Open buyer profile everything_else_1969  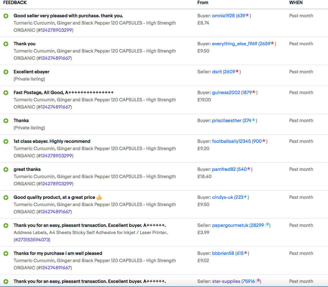235,44
